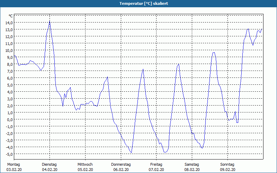Select the -5,0 y-axis label
Image resolution: width=277 pixels, height=173 pixels.
(9, 154)
